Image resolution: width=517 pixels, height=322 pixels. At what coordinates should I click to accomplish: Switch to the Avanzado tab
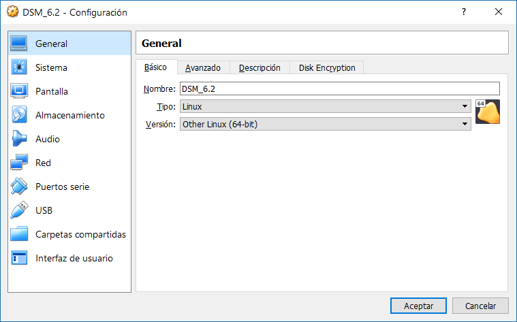click(x=203, y=68)
